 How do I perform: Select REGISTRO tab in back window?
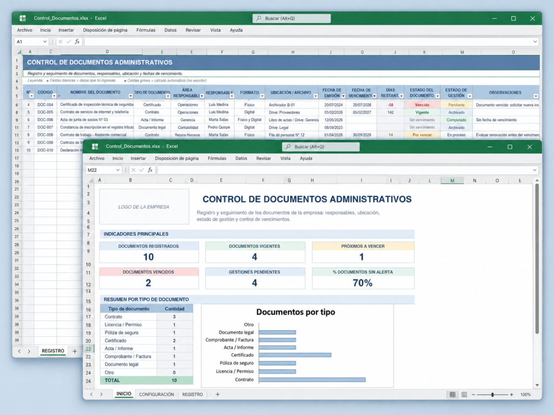(x=53, y=351)
